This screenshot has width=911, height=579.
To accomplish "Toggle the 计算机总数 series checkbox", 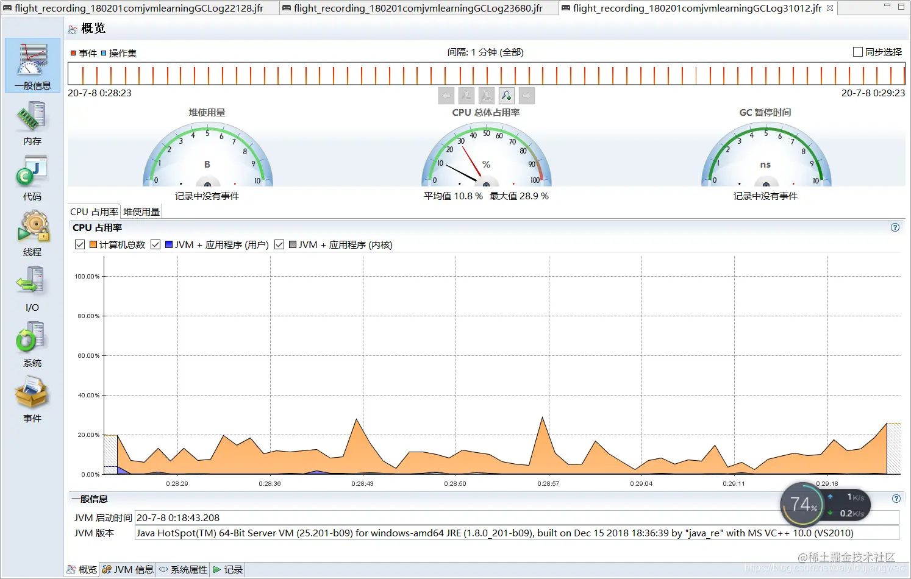I will 79,244.
